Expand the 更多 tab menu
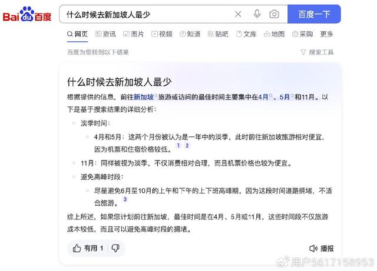Screen dimensions: 377x271 (326, 34)
